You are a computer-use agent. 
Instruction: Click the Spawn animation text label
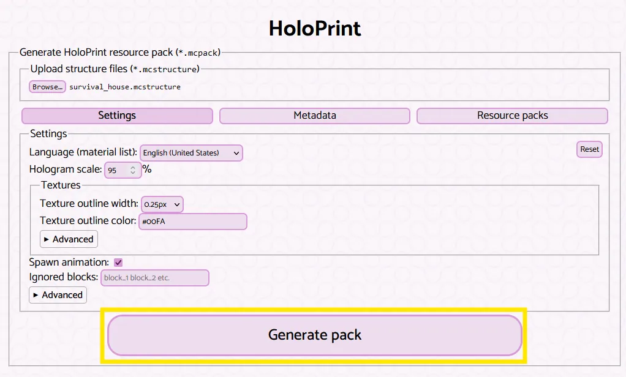(x=69, y=262)
